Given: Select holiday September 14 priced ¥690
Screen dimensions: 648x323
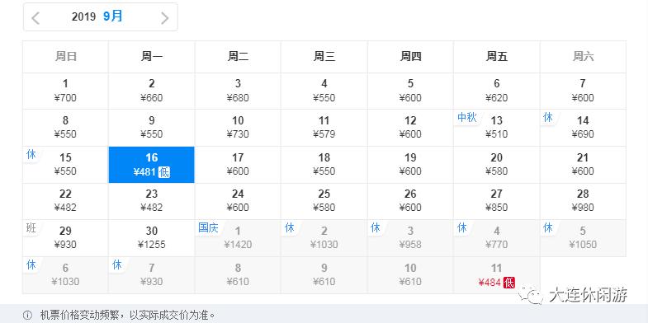Looking at the screenshot, I should coord(583,128).
